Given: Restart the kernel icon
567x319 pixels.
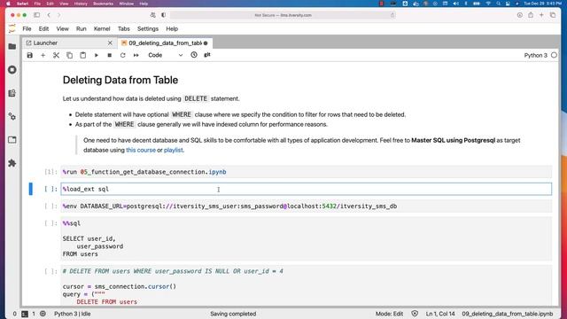Looking at the screenshot, I should (122, 55).
